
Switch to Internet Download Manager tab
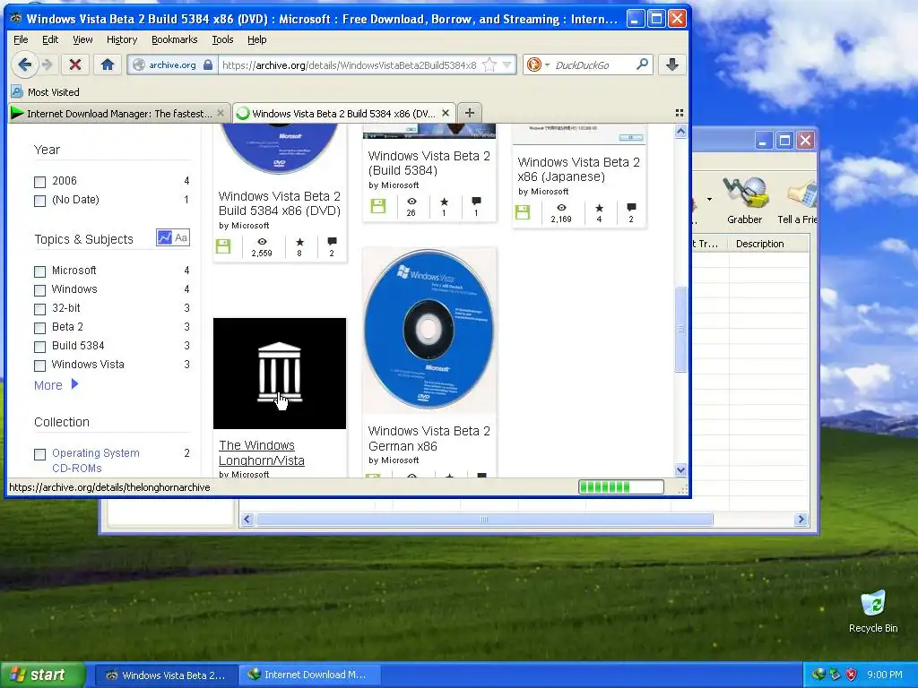coord(118,113)
